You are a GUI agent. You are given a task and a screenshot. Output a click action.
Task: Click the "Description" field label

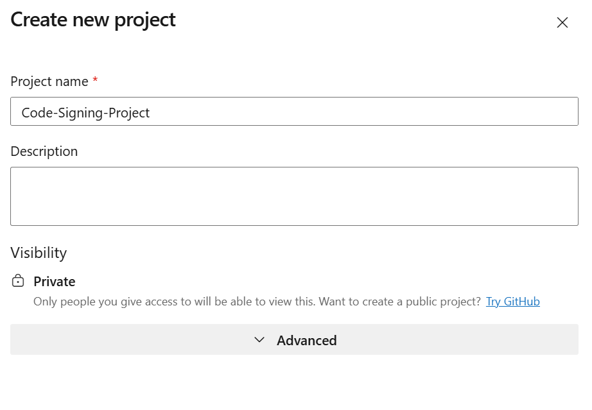pyautogui.click(x=44, y=151)
